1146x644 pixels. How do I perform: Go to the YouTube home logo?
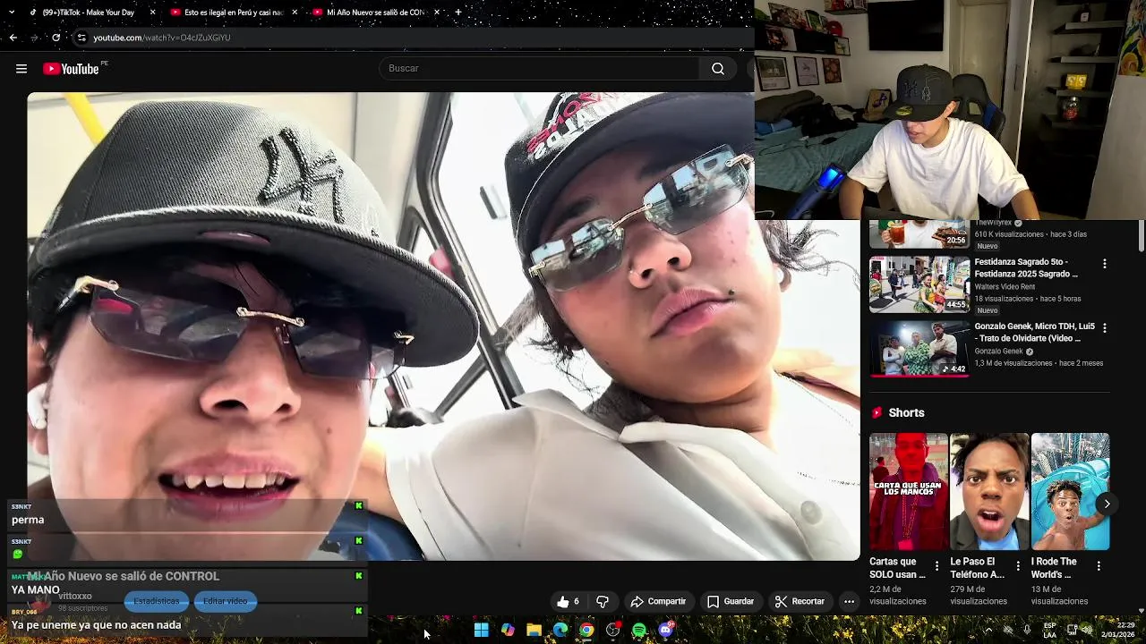71,69
